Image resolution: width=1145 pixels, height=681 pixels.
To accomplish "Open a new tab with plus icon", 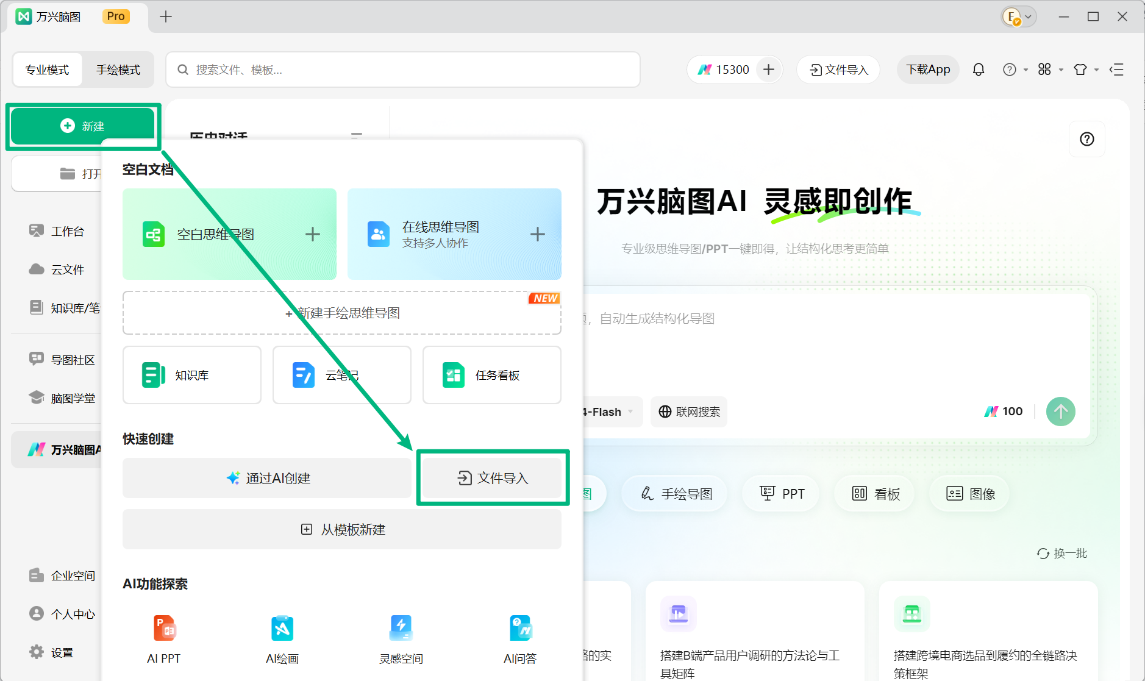I will (166, 16).
